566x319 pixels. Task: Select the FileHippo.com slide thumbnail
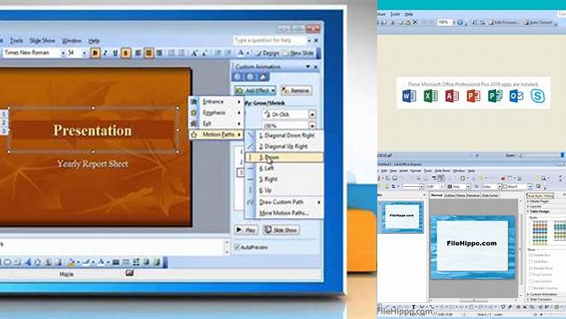click(x=402, y=216)
